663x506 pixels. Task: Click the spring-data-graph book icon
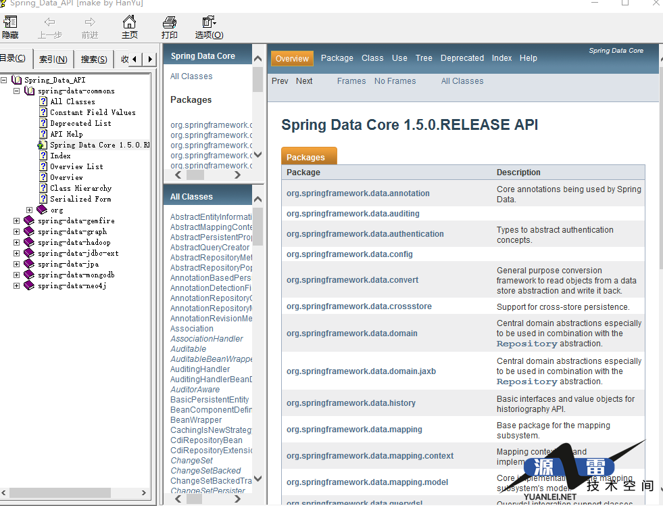pos(29,231)
